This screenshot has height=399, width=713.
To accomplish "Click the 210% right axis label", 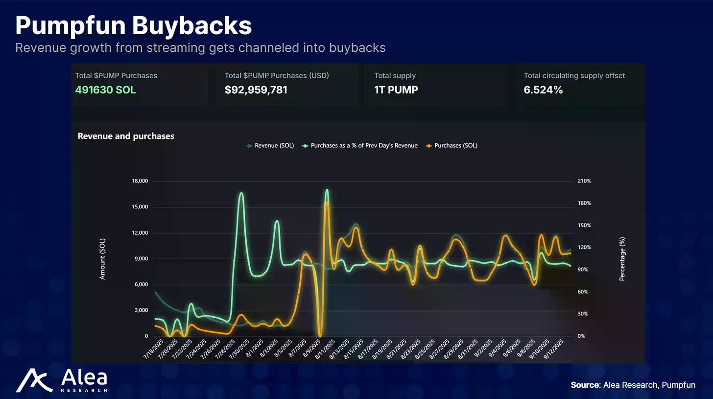I will [x=585, y=181].
